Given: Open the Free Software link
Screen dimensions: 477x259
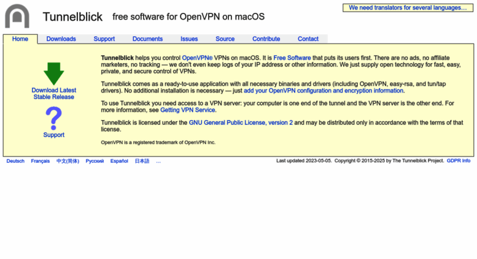Looking at the screenshot, I should click(292, 58).
